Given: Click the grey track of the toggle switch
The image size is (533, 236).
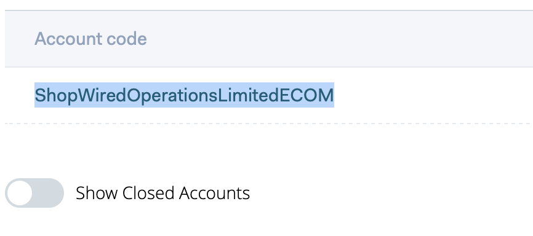Looking at the screenshot, I should tap(48, 193).
